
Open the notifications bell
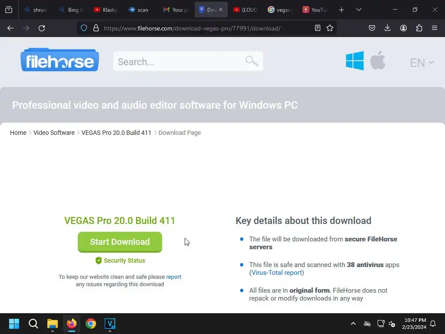pos(433,324)
